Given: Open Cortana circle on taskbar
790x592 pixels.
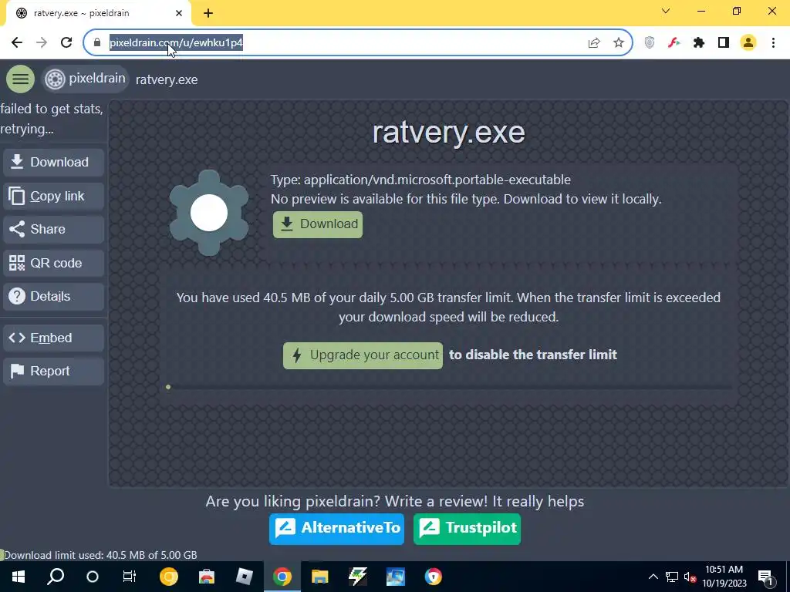Looking at the screenshot, I should click(x=93, y=577).
